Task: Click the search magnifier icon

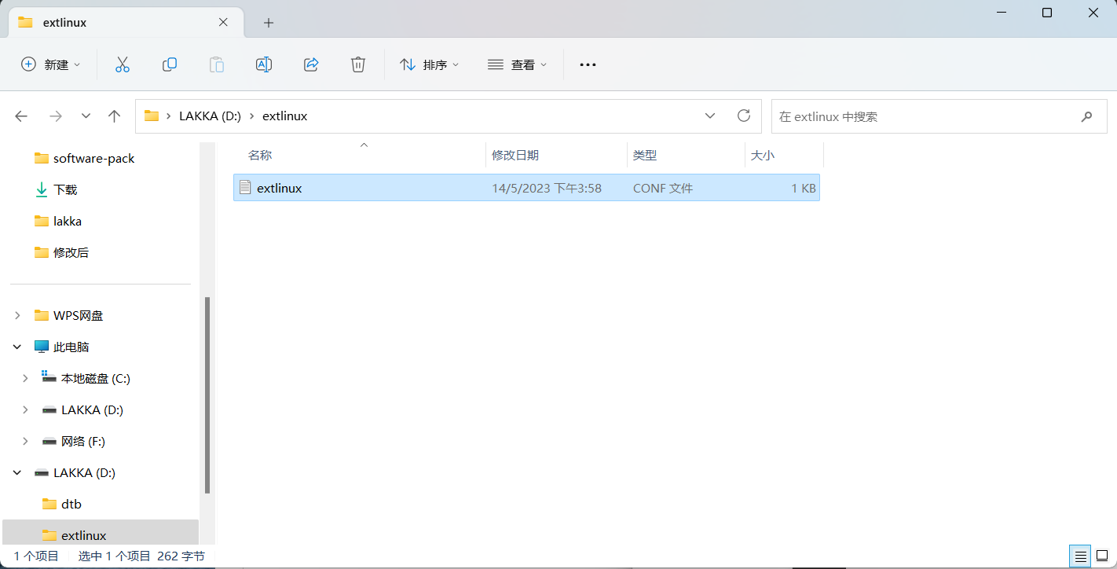Action: point(1087,116)
